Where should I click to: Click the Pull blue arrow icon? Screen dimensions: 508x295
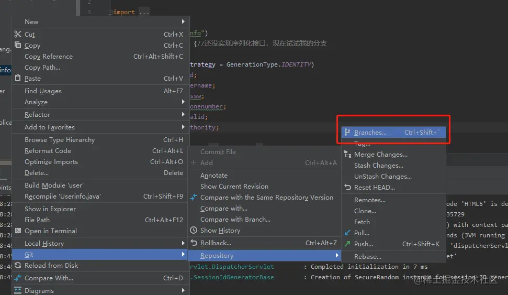pos(347,233)
